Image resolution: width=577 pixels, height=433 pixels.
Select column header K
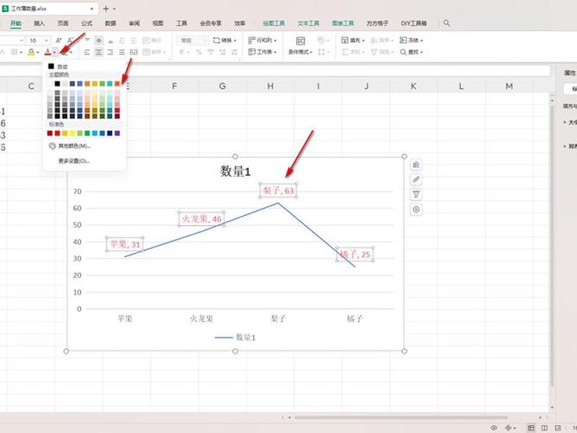(x=413, y=86)
